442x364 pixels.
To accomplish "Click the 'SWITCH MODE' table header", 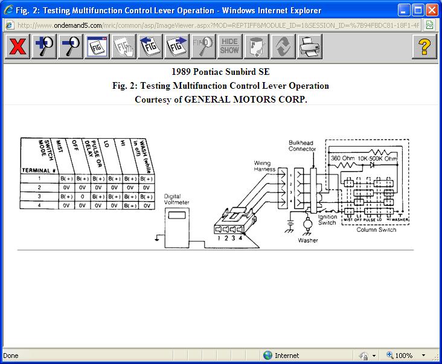I will (x=46, y=150).
